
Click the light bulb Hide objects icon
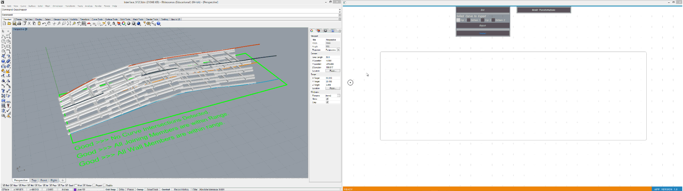(x=109, y=23)
